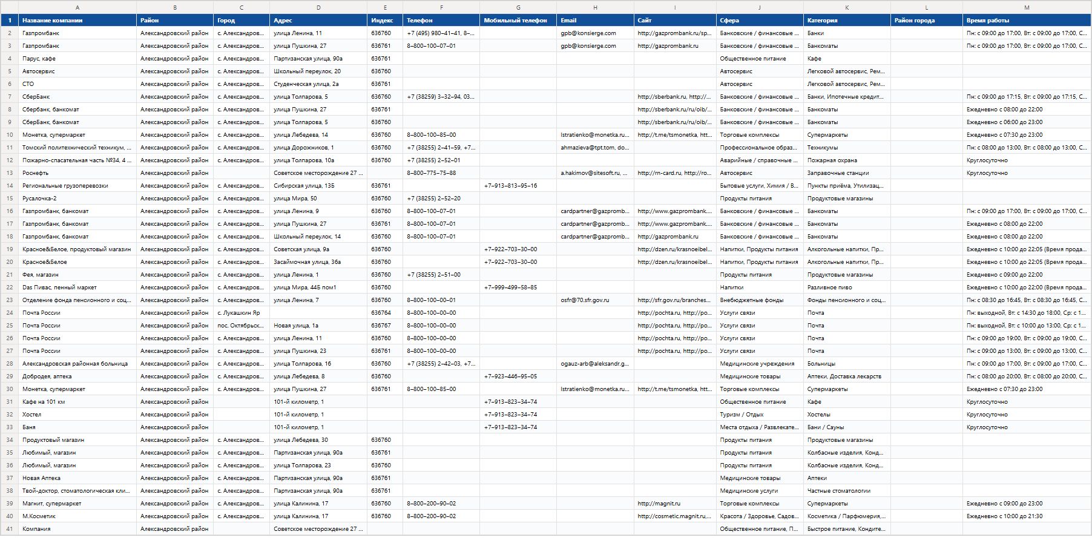1092x546 pixels.
Task: Select hours 'Ежедневно с 10:00 до 21:30'
Action: point(1027,516)
